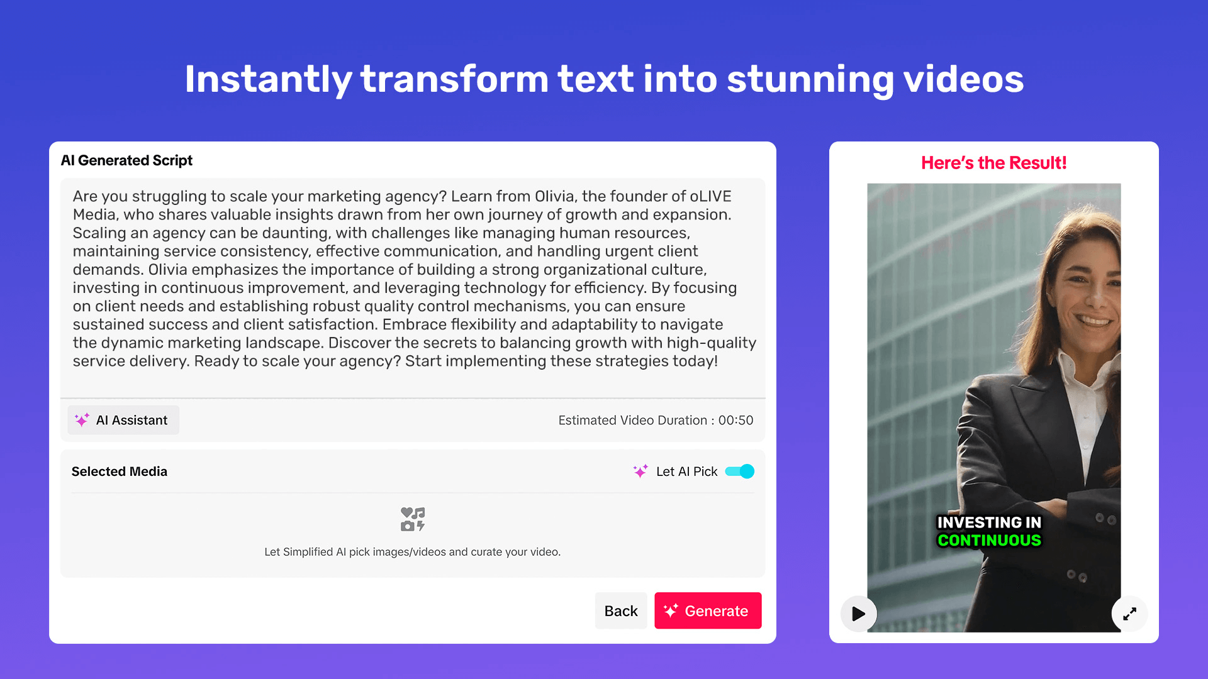Image resolution: width=1208 pixels, height=679 pixels.
Task: Click the Generate button
Action: tap(707, 610)
